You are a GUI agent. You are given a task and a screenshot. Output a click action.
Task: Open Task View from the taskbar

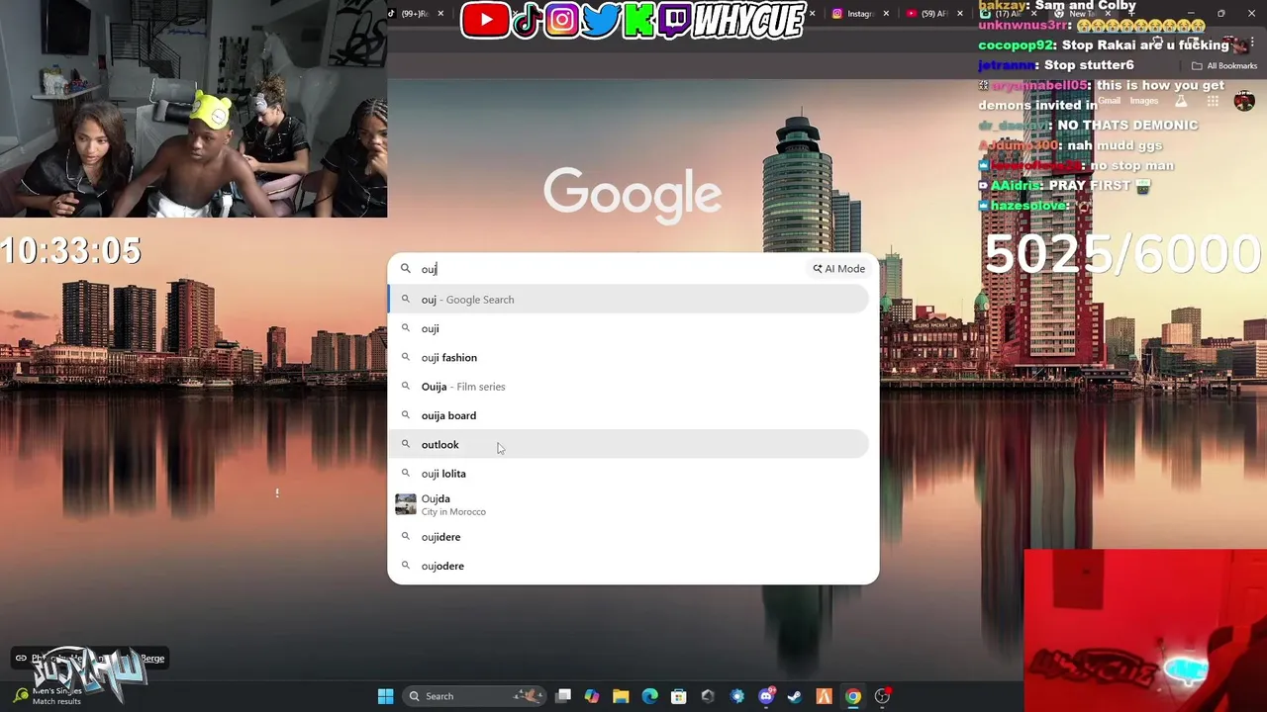coord(563,696)
